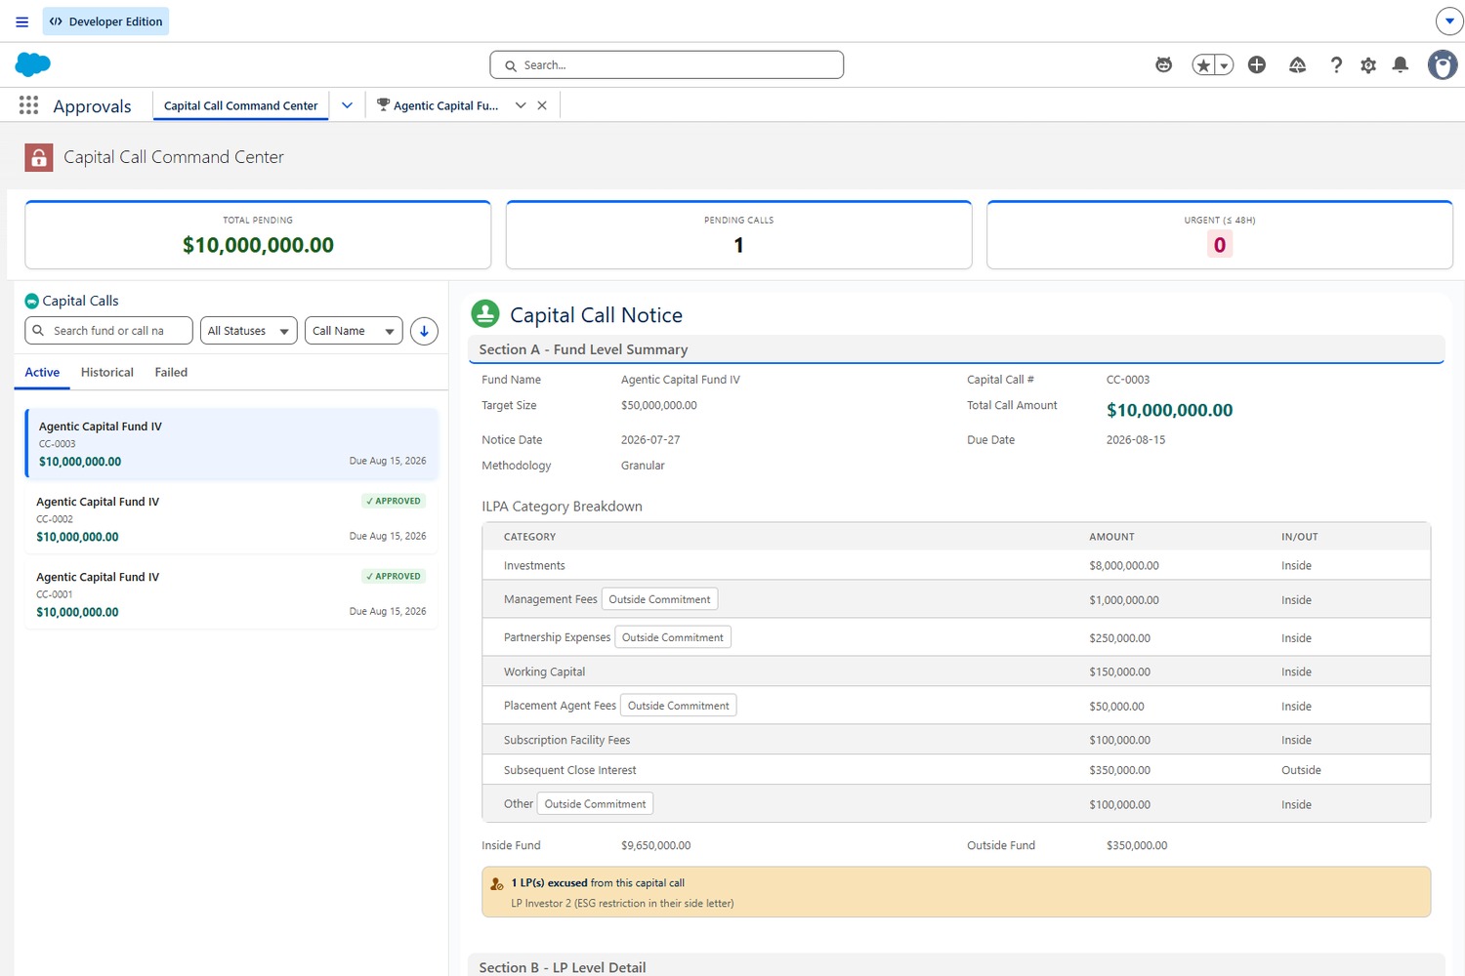Click the IN/OUT column header

[x=1300, y=537]
